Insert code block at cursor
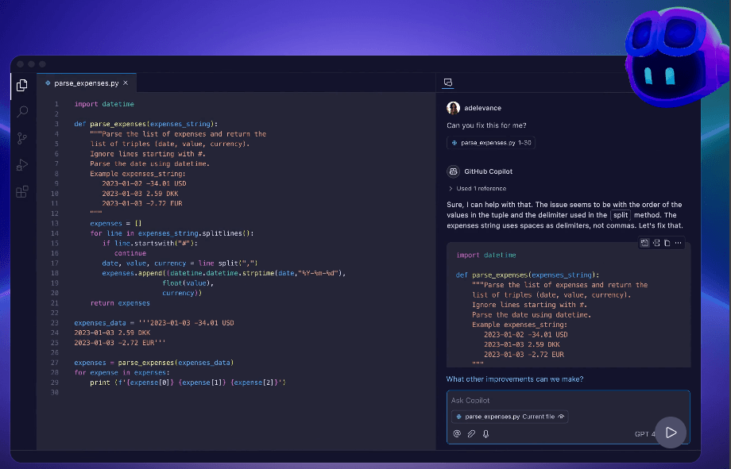 (x=656, y=243)
